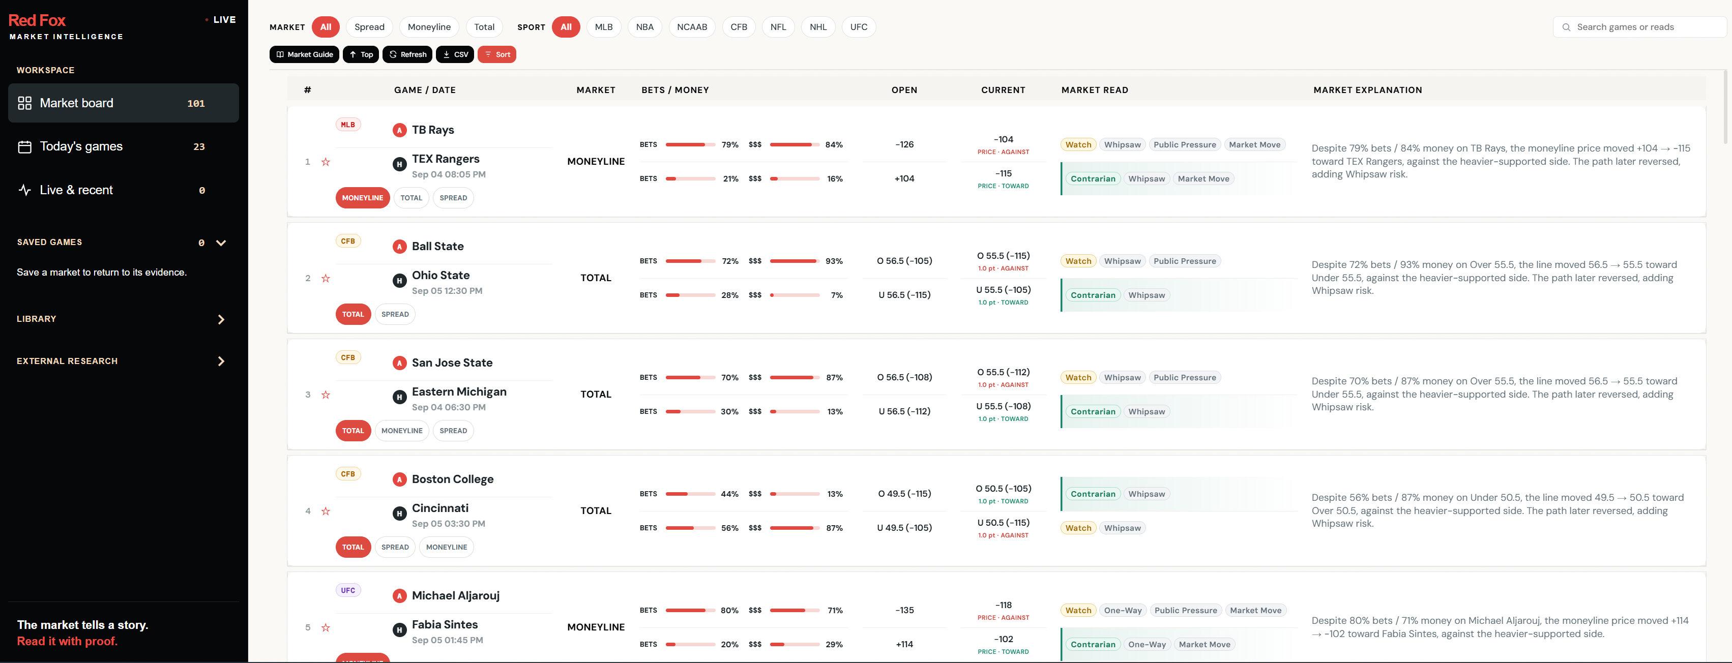Filter sport by CFB
Viewport: 1732px width, 663px height.
tap(739, 27)
